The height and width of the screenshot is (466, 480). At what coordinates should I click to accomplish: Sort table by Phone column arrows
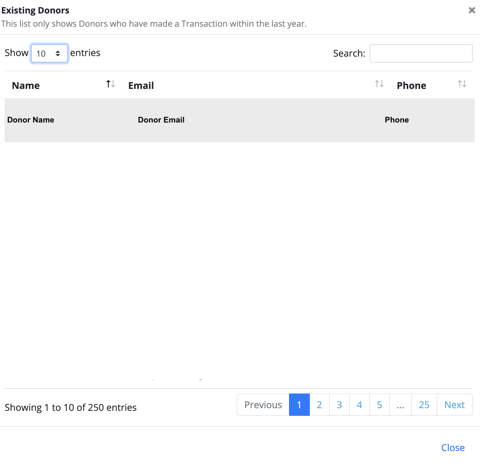(462, 84)
